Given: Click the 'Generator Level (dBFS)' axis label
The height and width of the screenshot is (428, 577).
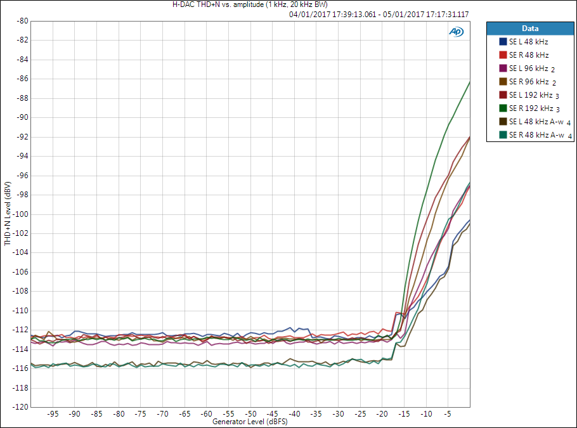Looking at the screenshot, I should pyautogui.click(x=250, y=422).
